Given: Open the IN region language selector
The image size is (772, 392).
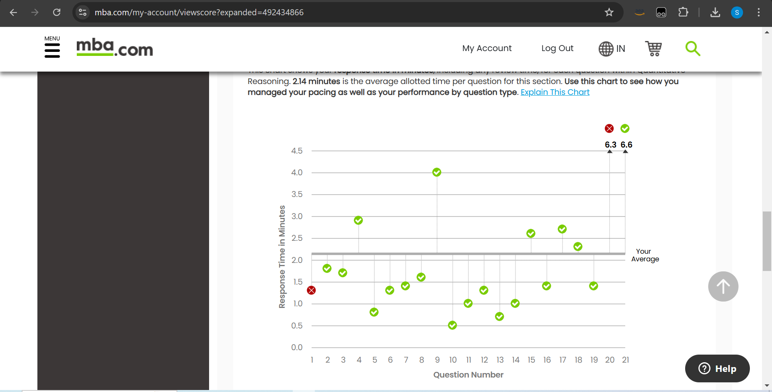Looking at the screenshot, I should [x=612, y=49].
